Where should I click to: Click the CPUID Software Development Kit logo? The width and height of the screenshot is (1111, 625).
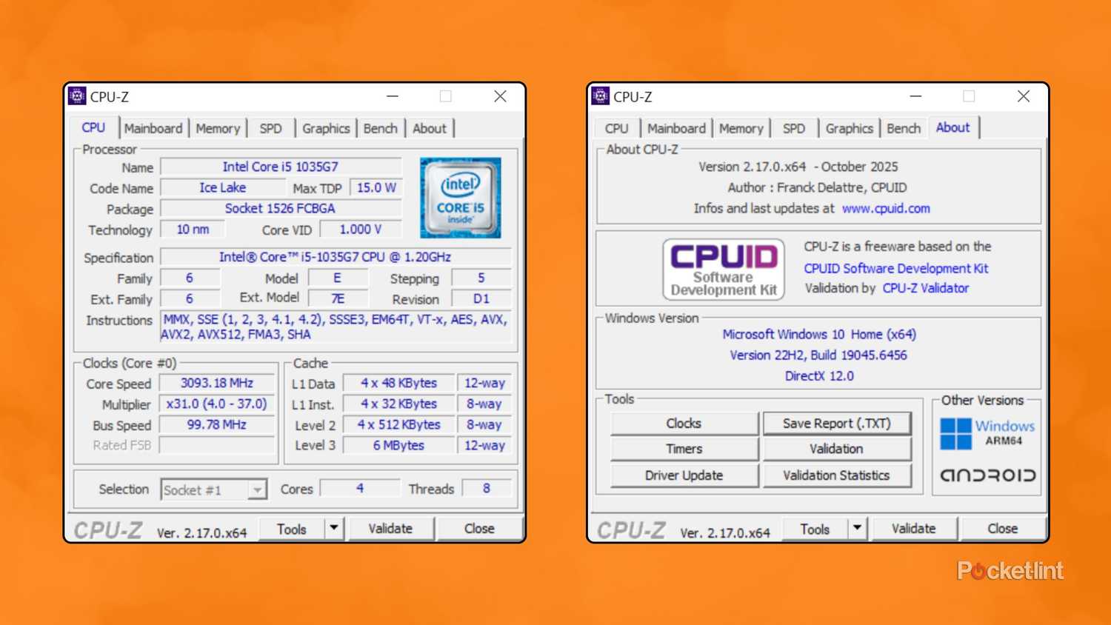pos(723,269)
